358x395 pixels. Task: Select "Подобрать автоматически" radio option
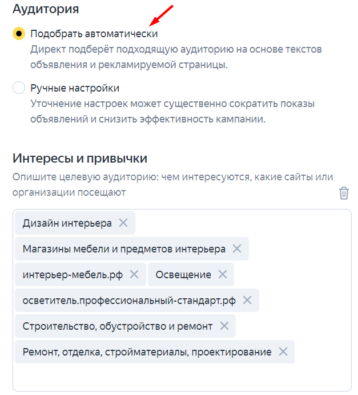point(19,34)
